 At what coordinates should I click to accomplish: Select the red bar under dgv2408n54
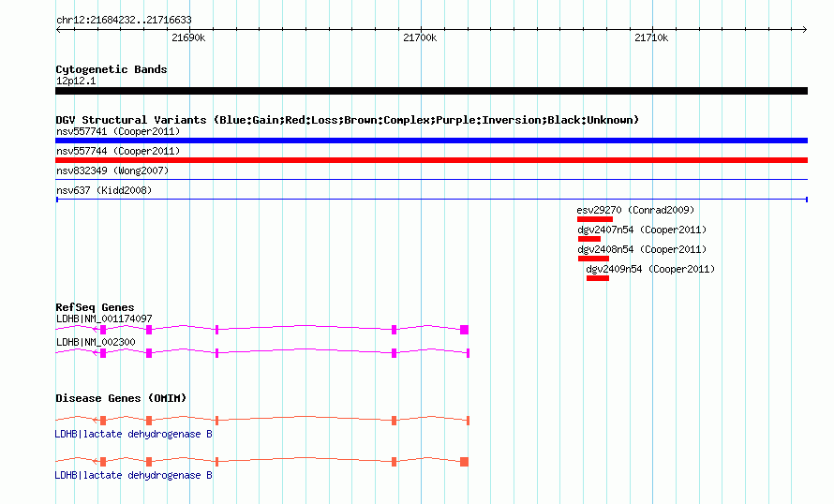tap(593, 259)
